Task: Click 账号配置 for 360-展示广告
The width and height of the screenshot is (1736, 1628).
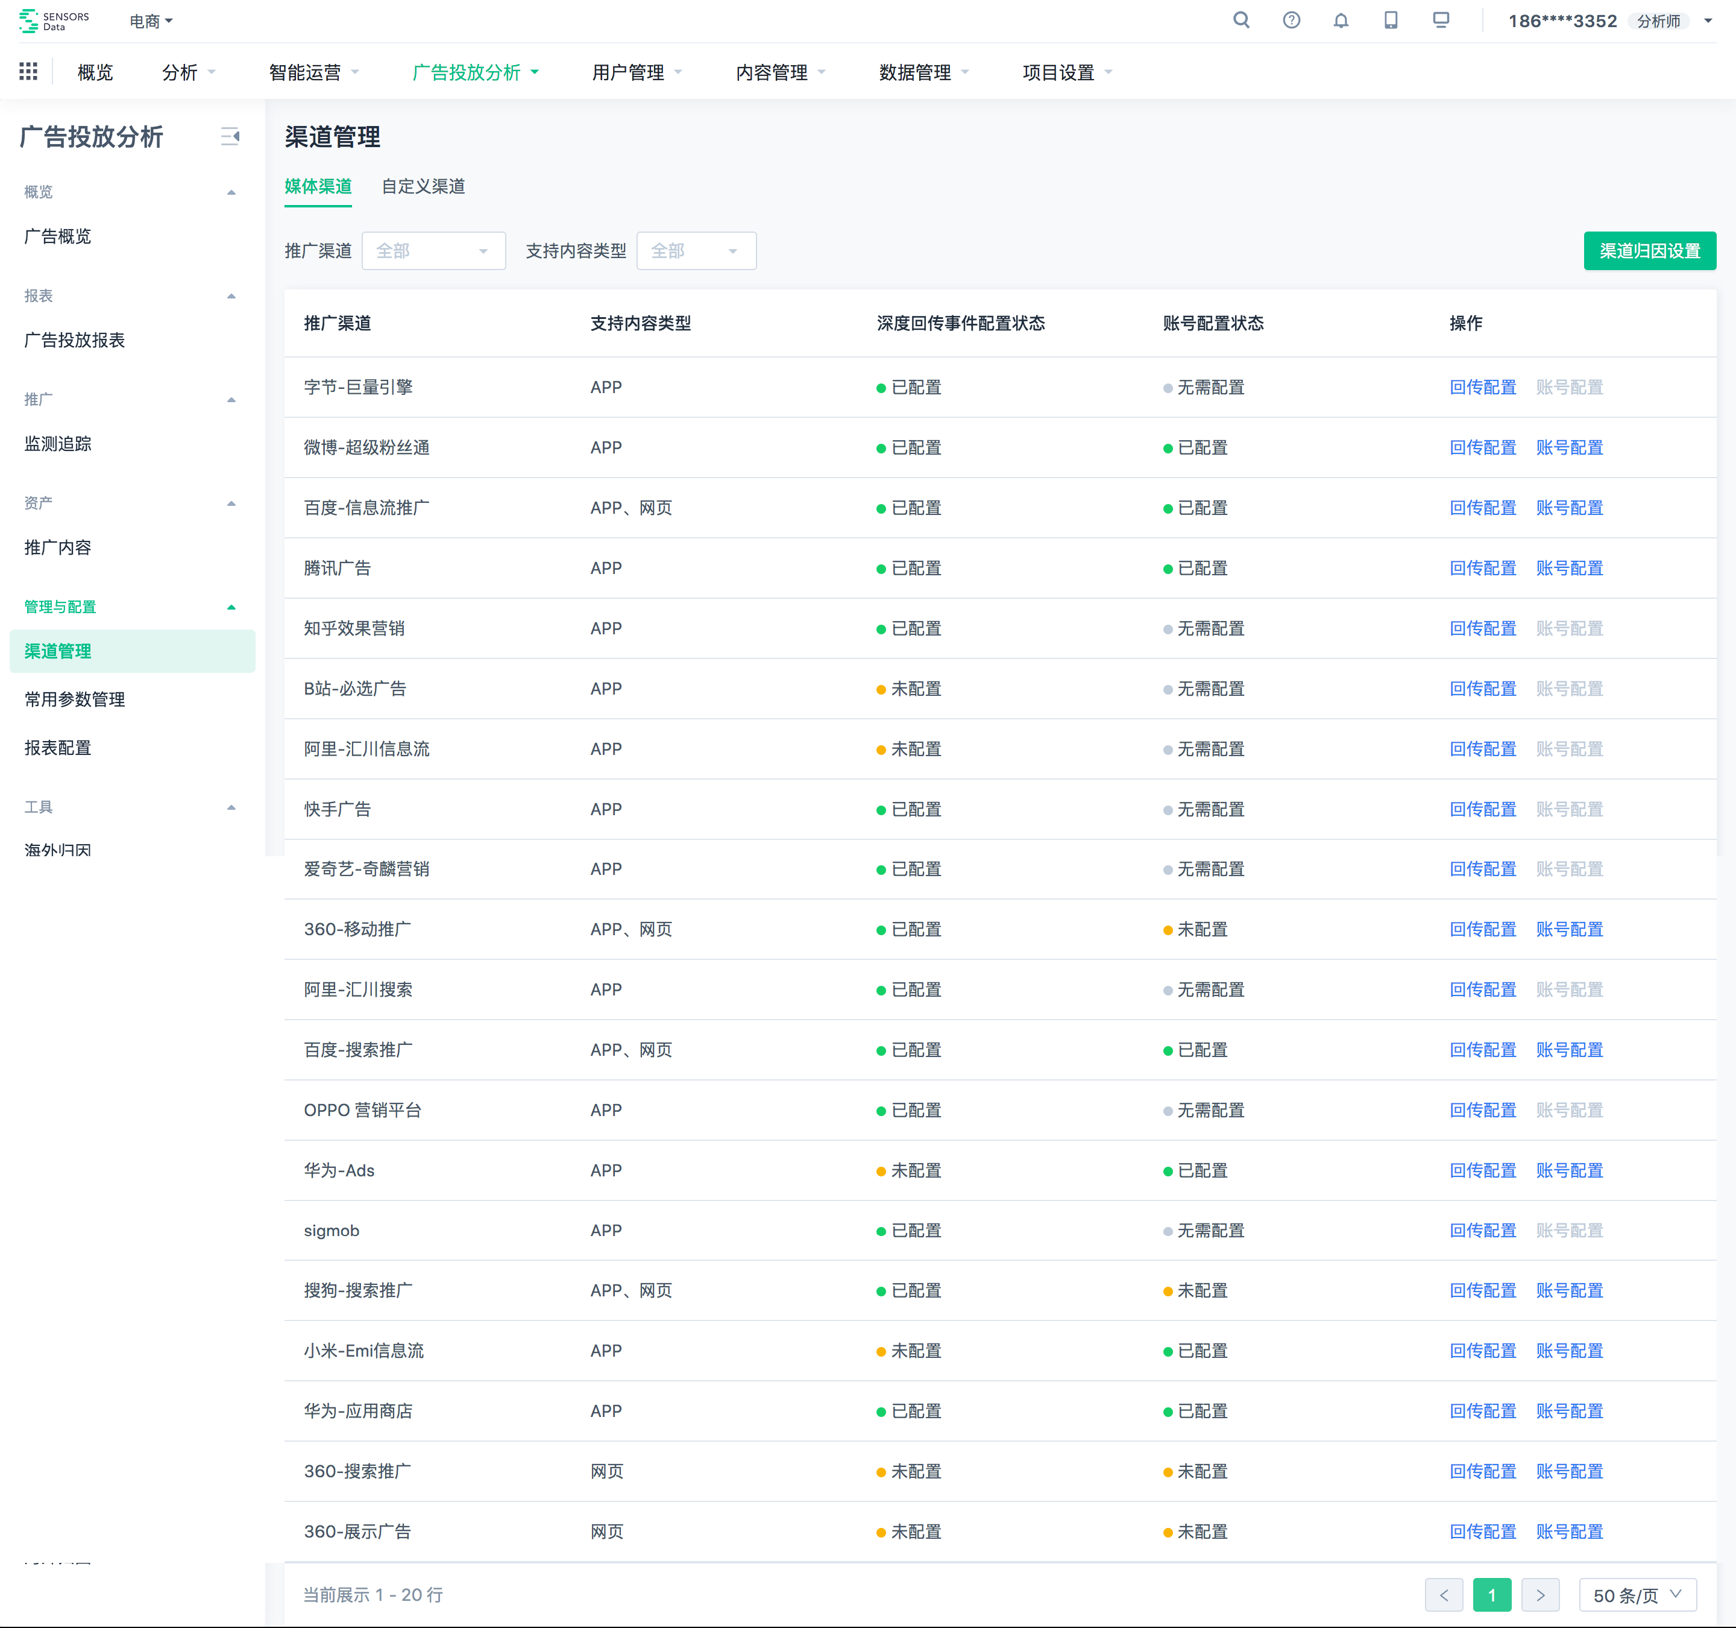Action: point(1569,1532)
